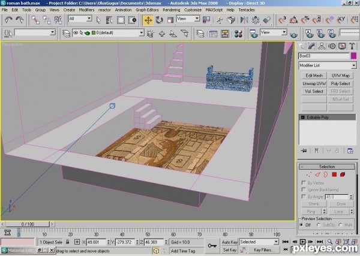Toggle Selection Lock padlock icon
The height and width of the screenshot is (256, 360).
[67, 242]
